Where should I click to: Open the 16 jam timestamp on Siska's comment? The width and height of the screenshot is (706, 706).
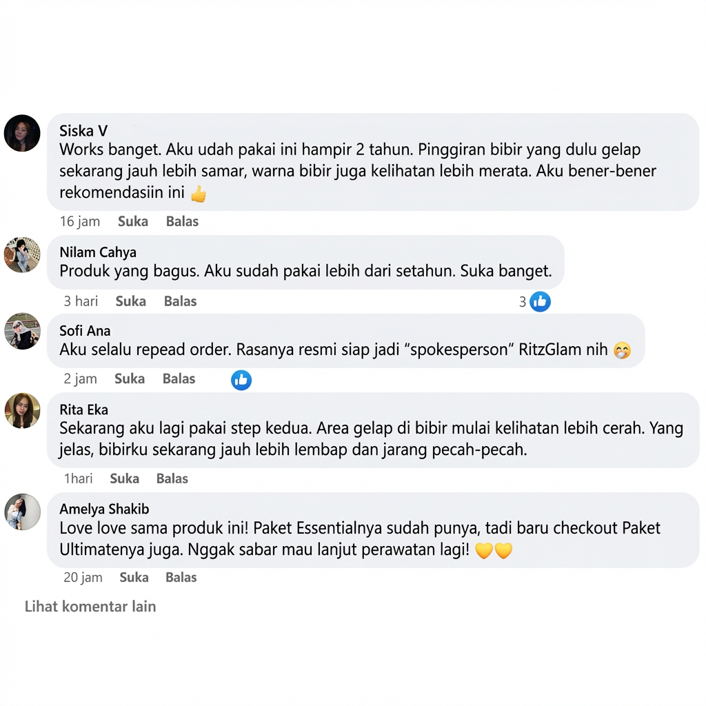click(80, 221)
